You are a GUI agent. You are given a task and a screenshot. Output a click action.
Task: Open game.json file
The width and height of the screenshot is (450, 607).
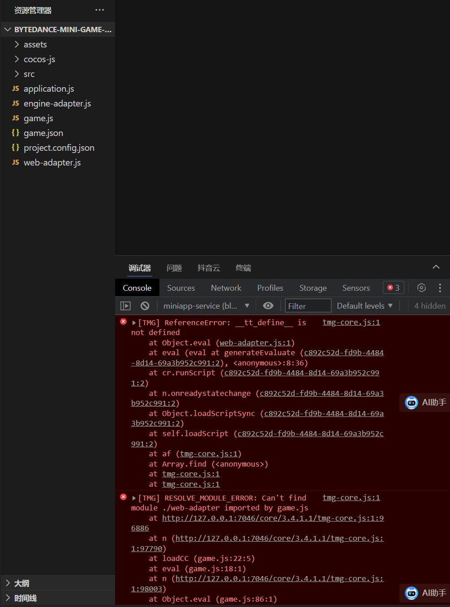pyautogui.click(x=43, y=133)
